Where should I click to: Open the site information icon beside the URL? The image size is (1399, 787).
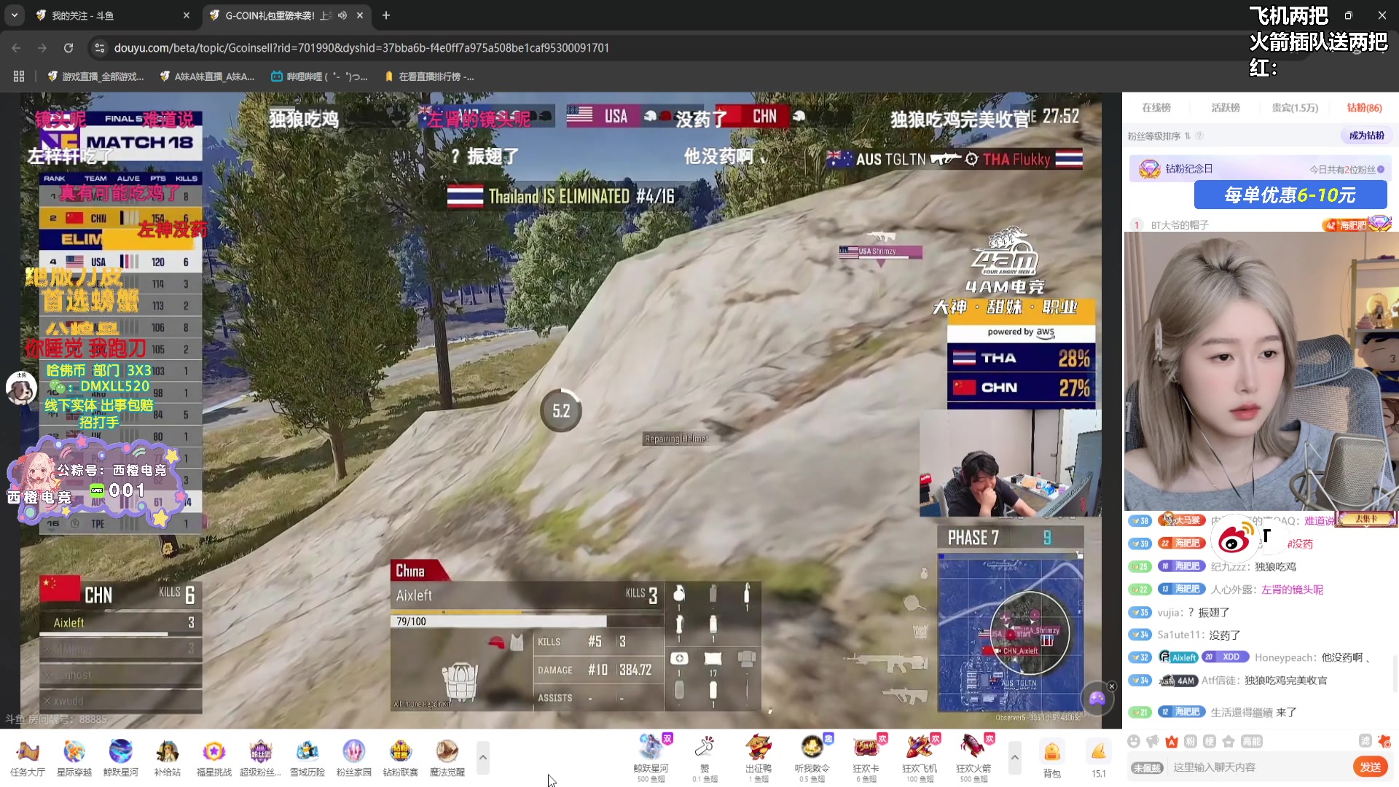tap(100, 48)
